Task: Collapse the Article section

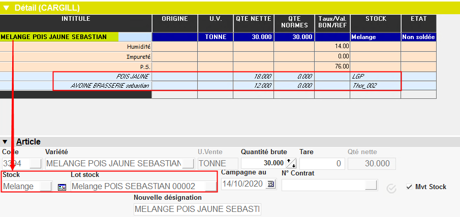Action: (x=6, y=142)
